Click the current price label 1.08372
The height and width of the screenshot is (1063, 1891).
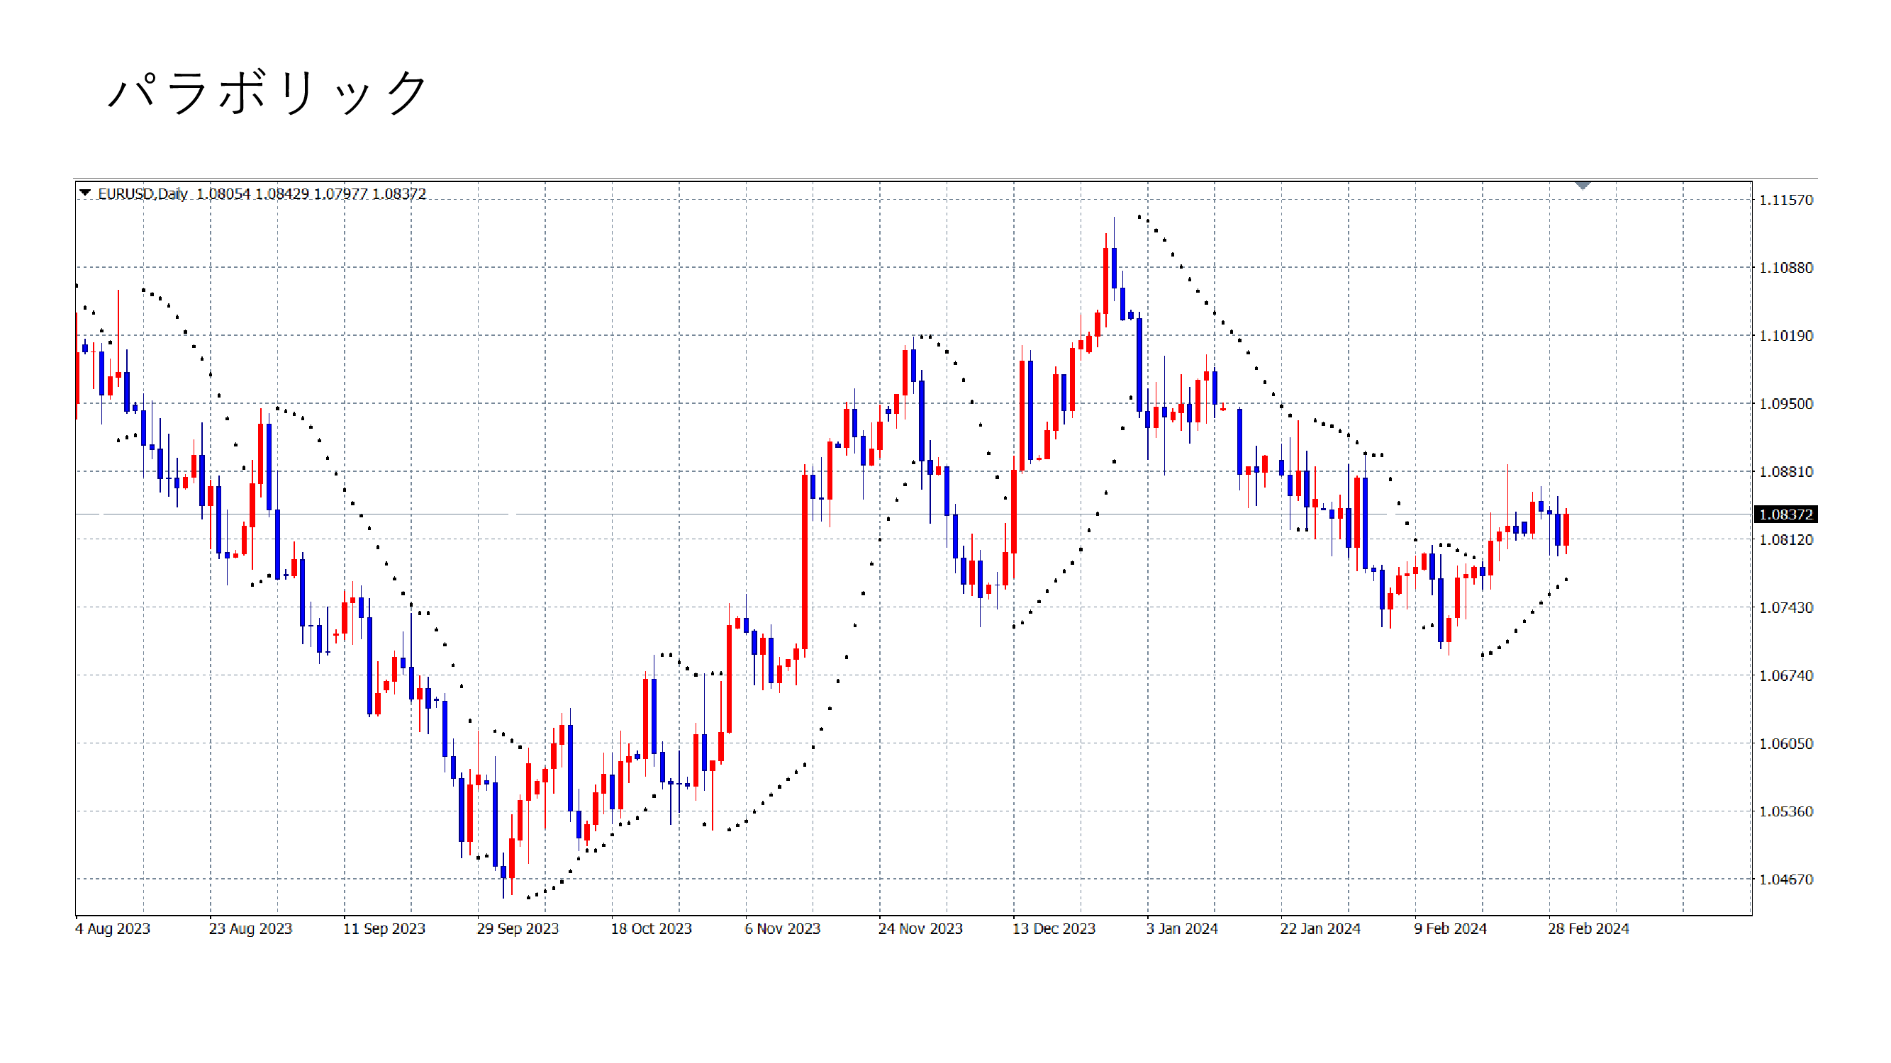pyautogui.click(x=1786, y=514)
